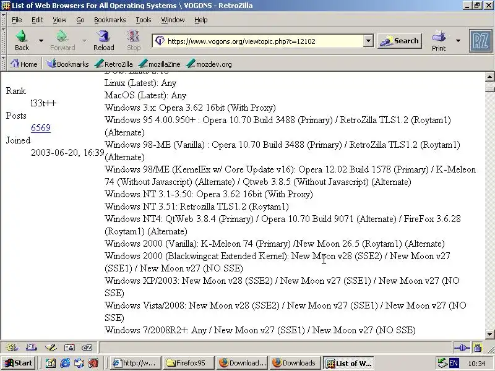Screen dimensions: 495x371
Task: Open the Go menu
Action: 80,20
